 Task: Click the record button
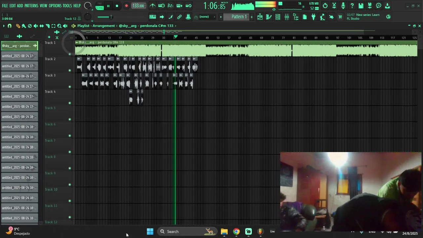[x=126, y=6]
